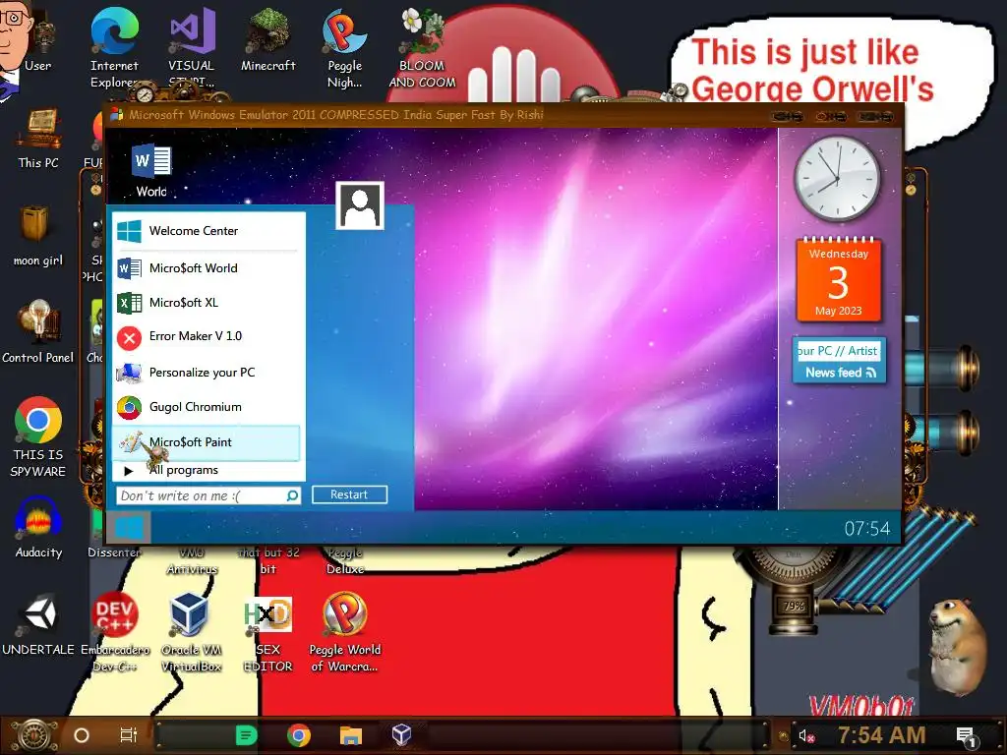Open the HxD SEX EDITOR icon
Viewport: 1007px width, 755px height.
click(267, 632)
